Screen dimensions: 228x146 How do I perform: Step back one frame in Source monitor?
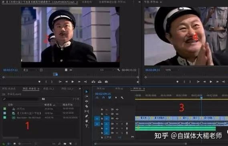[67, 82]
